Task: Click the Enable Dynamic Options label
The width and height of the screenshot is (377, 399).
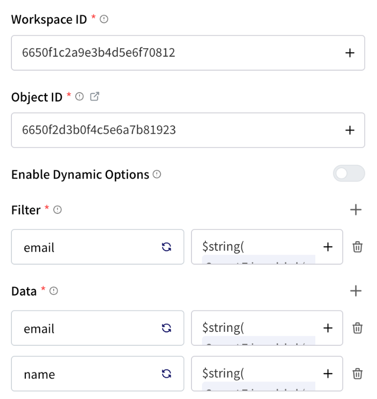Action: [80, 175]
